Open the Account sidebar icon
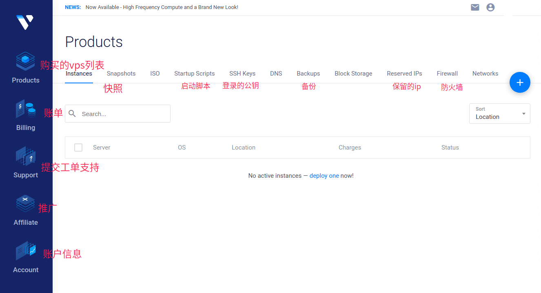The image size is (541, 293). (25, 251)
